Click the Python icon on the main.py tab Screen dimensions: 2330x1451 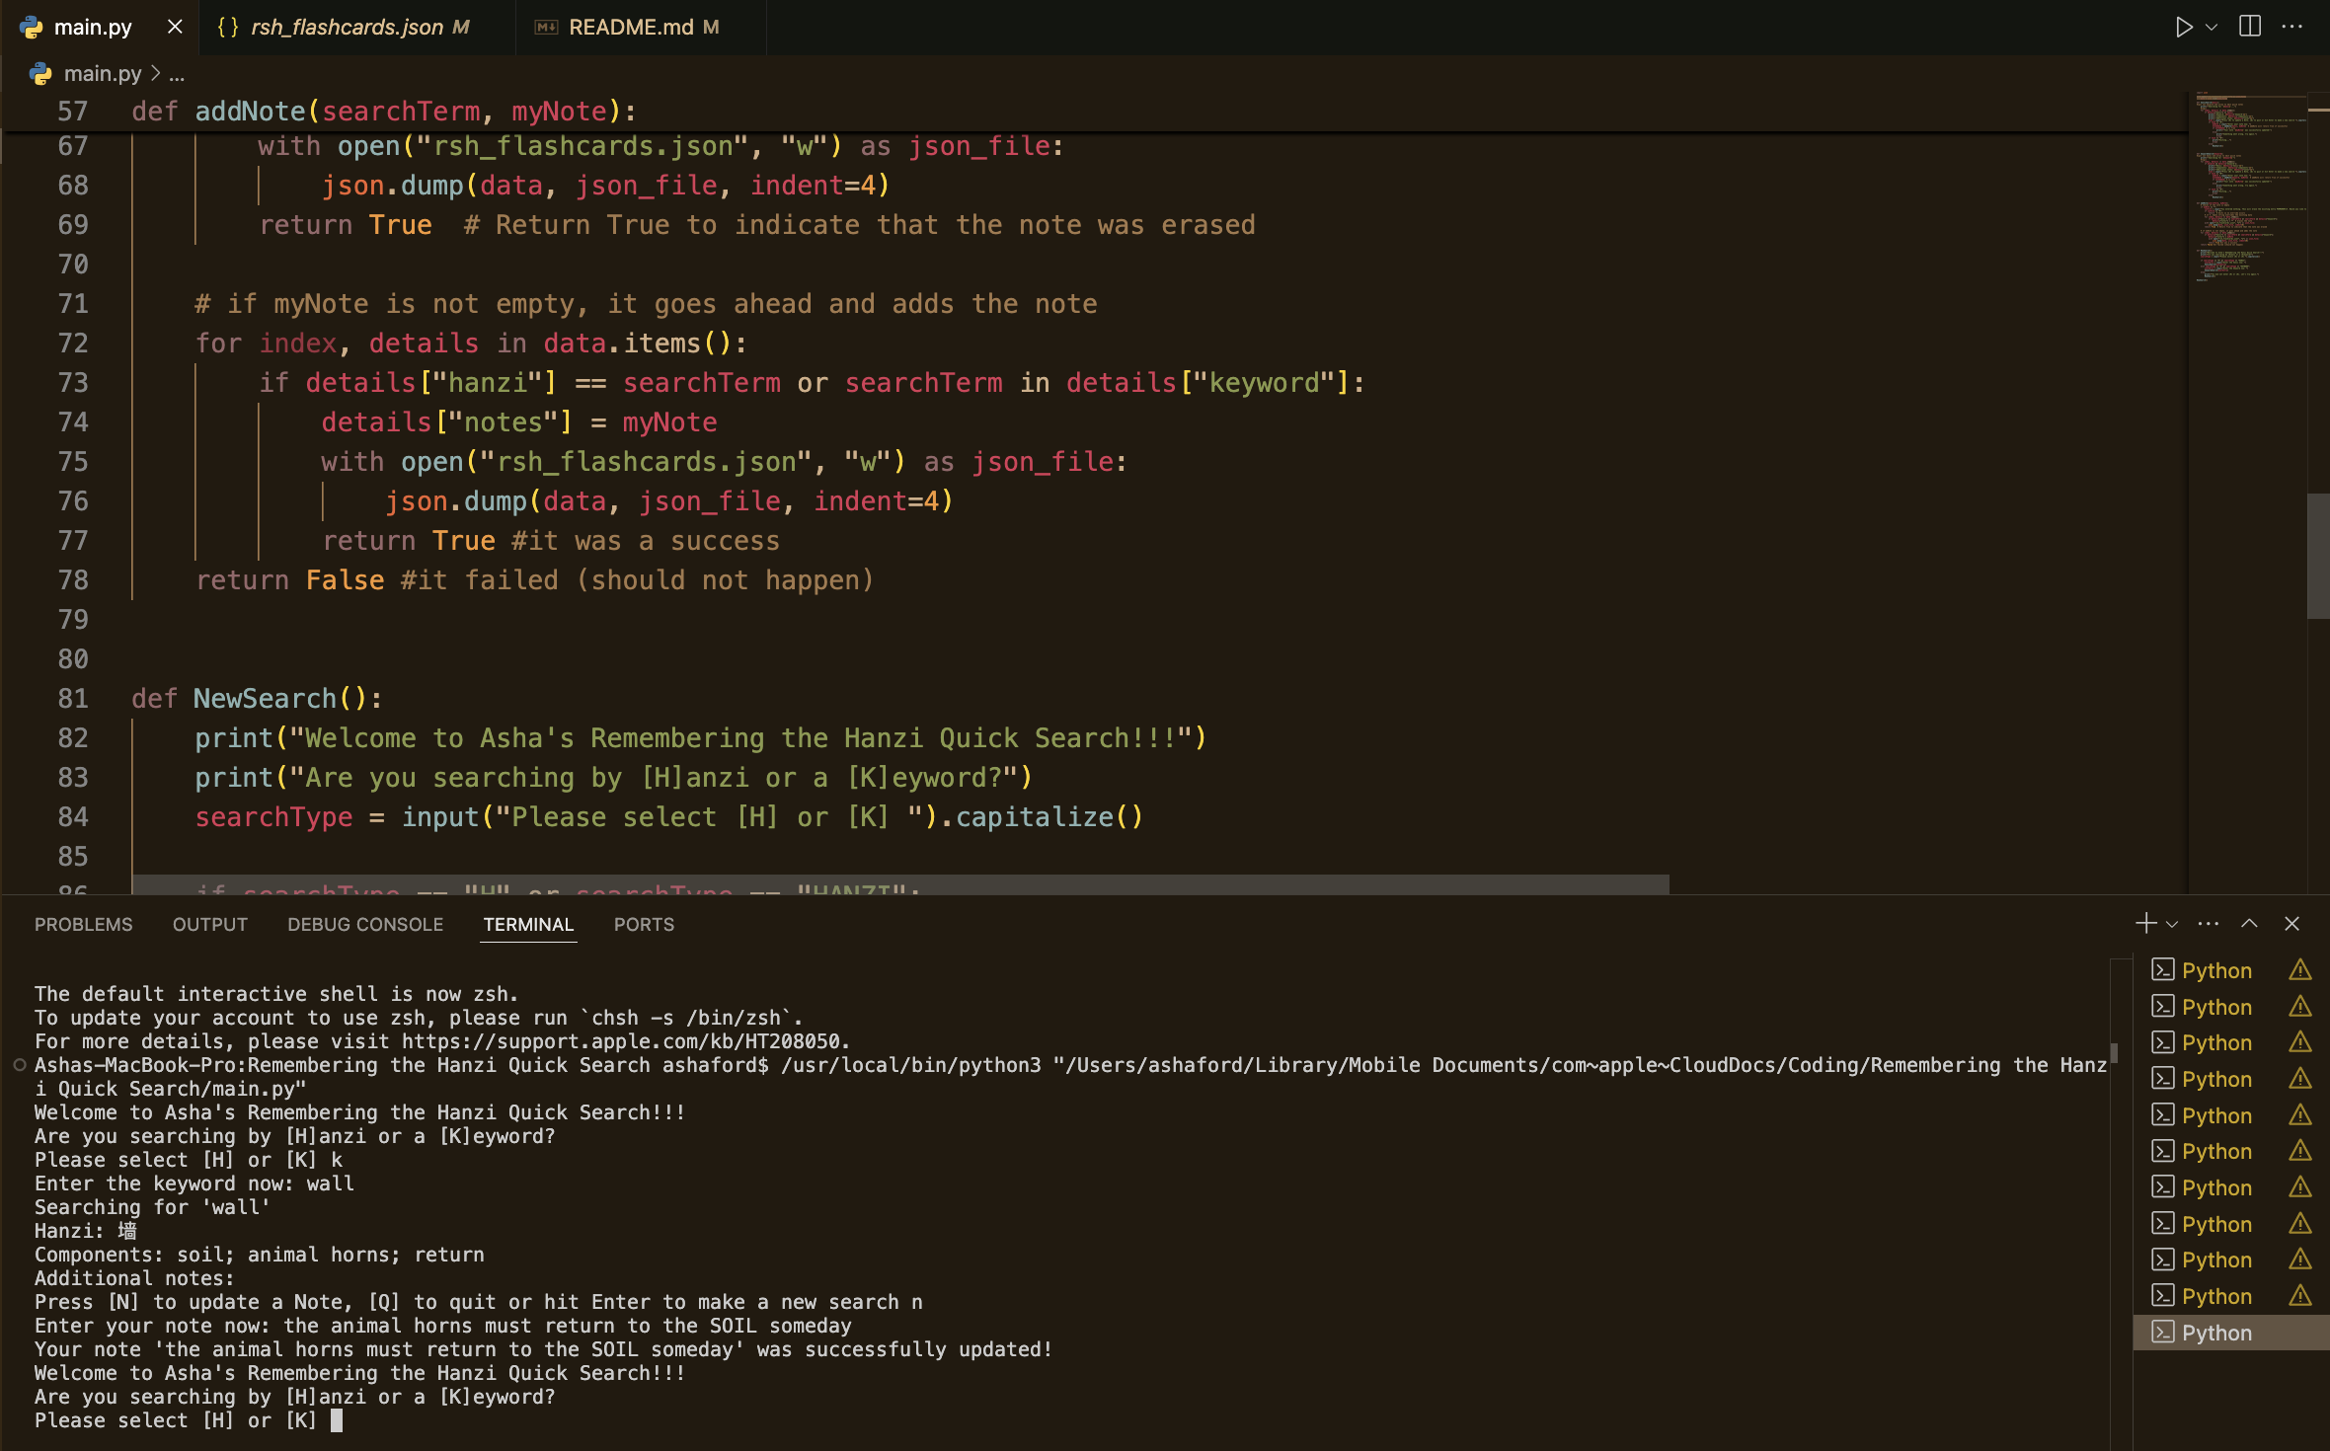(33, 27)
